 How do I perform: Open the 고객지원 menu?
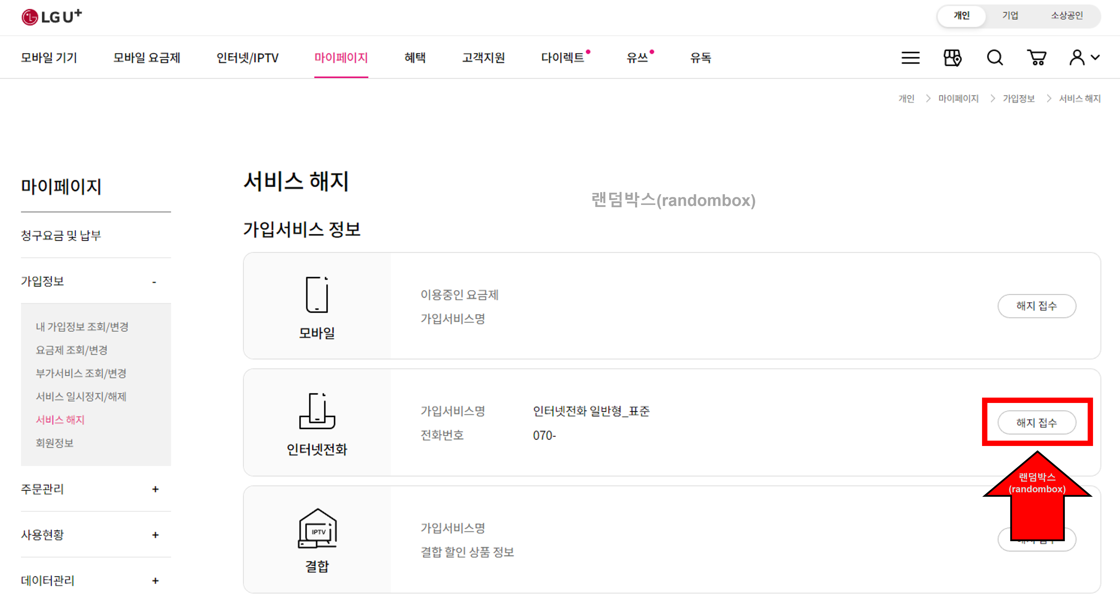(x=483, y=58)
